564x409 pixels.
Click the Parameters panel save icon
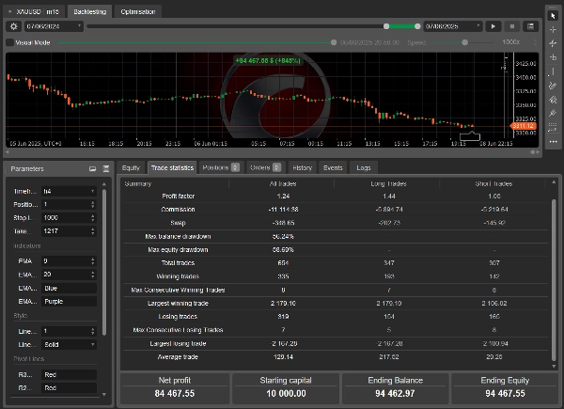(104, 169)
